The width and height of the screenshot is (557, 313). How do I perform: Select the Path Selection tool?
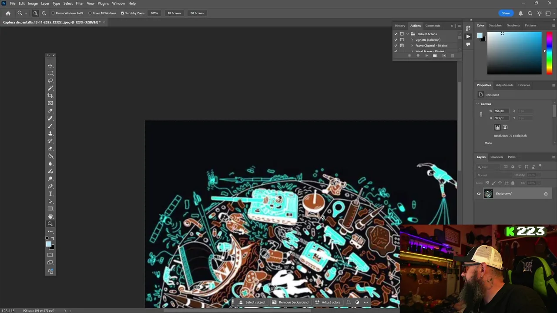50,201
